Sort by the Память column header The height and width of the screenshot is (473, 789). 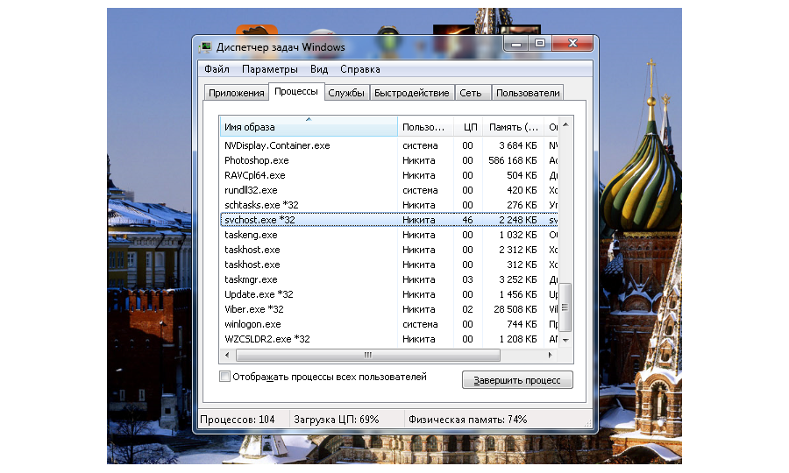(x=513, y=127)
